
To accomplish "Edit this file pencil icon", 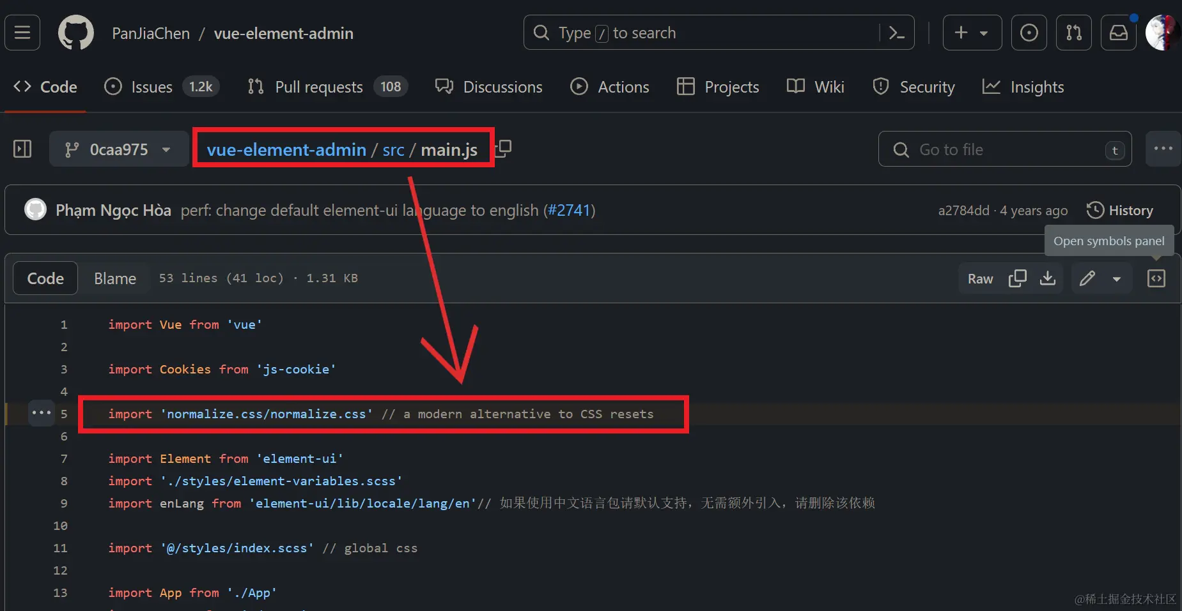I will pos(1087,278).
